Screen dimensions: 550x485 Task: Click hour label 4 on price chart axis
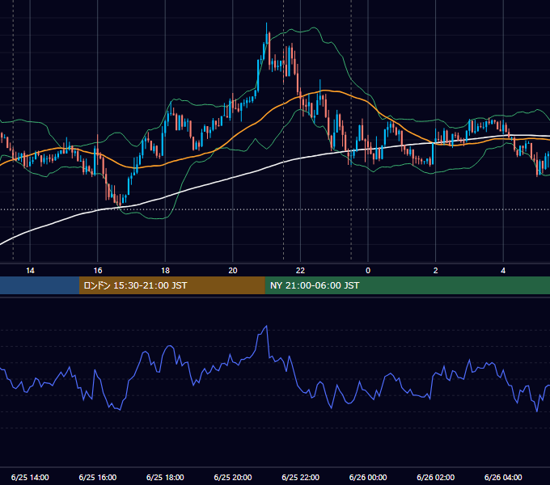pyautogui.click(x=503, y=271)
